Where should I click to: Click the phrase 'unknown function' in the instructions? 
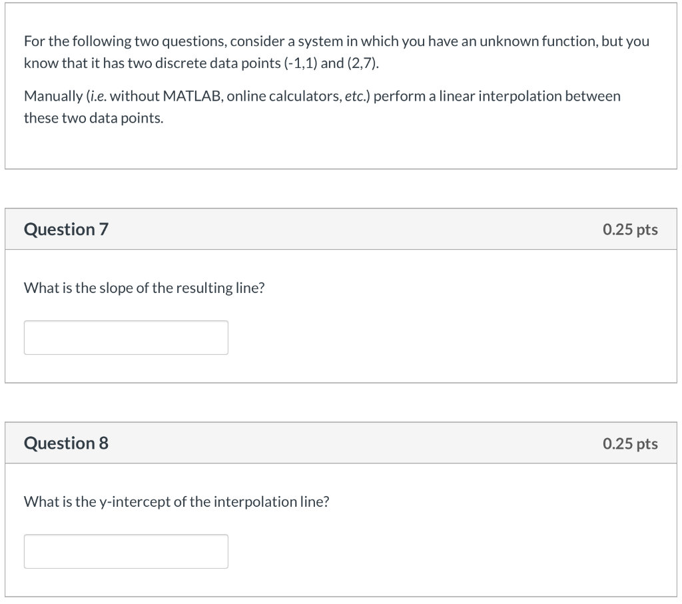pos(530,41)
